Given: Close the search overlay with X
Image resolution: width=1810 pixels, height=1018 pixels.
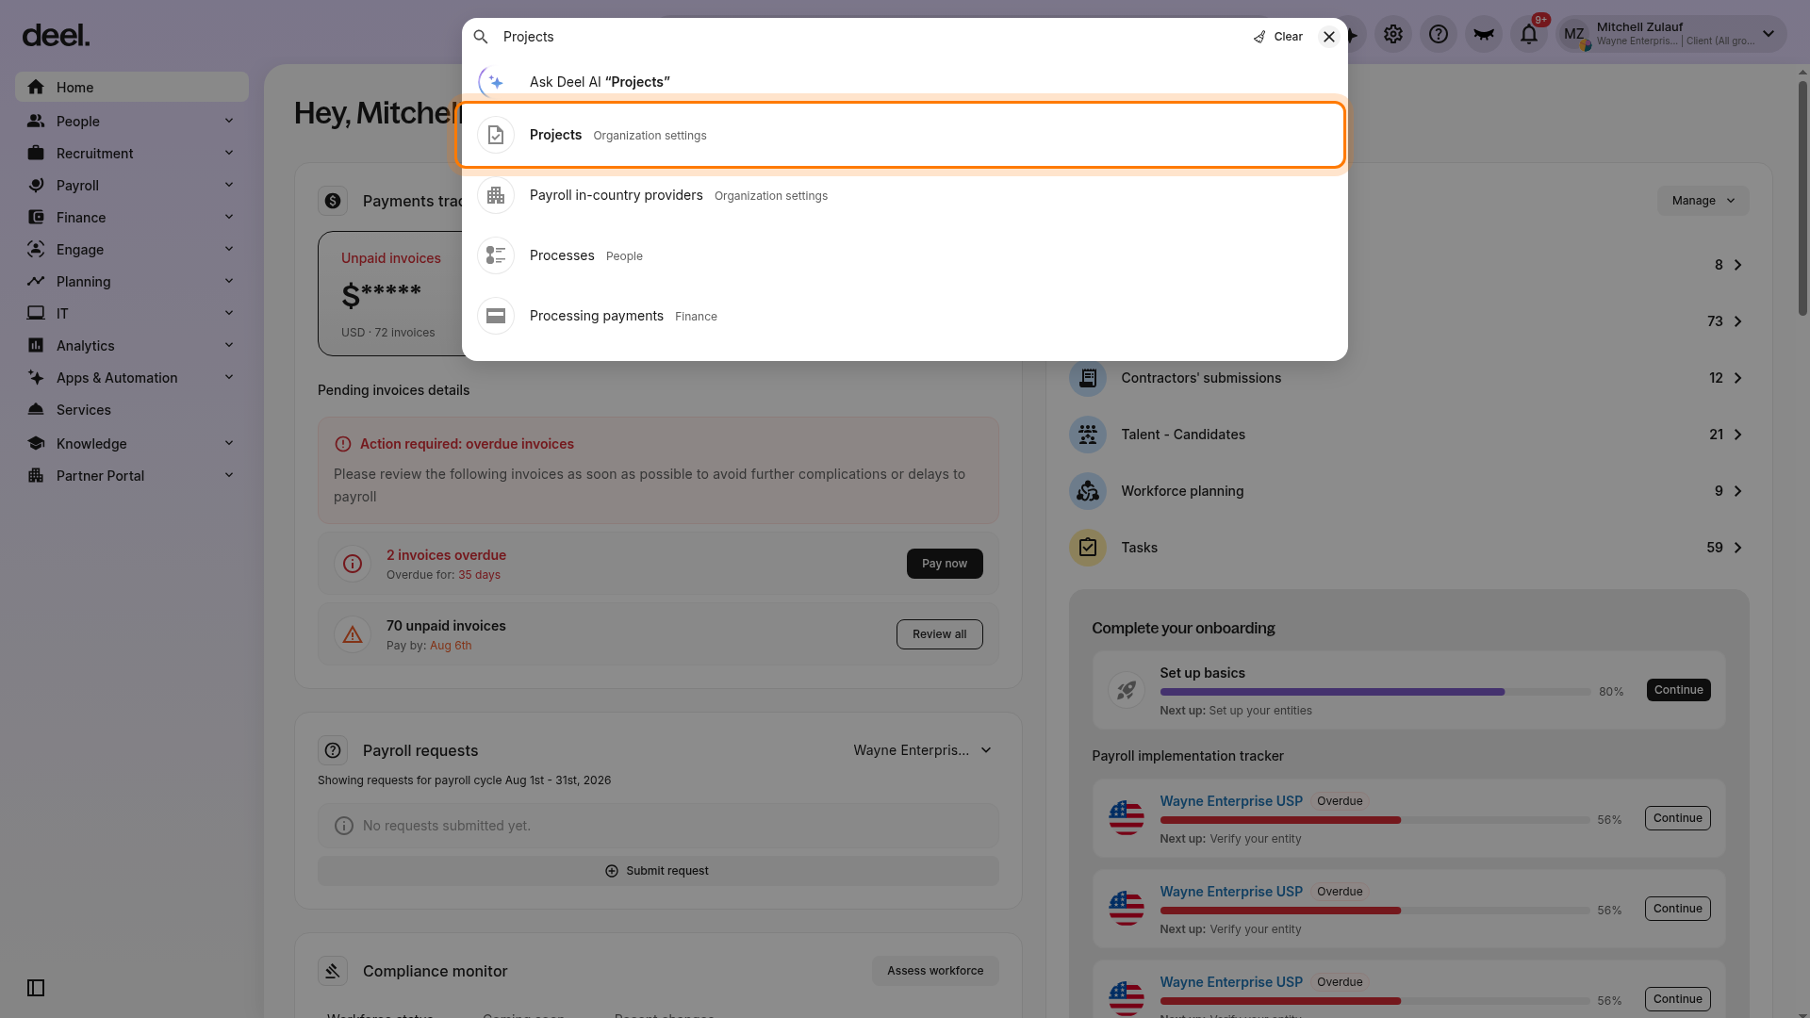Looking at the screenshot, I should (x=1329, y=37).
